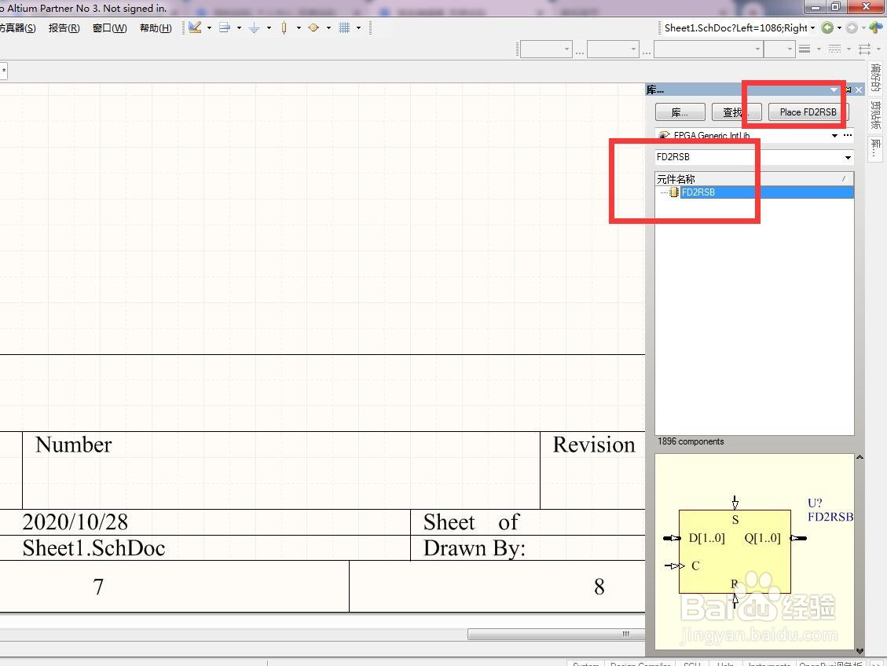Click the grids toolbar icon
This screenshot has width=887, height=666.
click(x=344, y=27)
